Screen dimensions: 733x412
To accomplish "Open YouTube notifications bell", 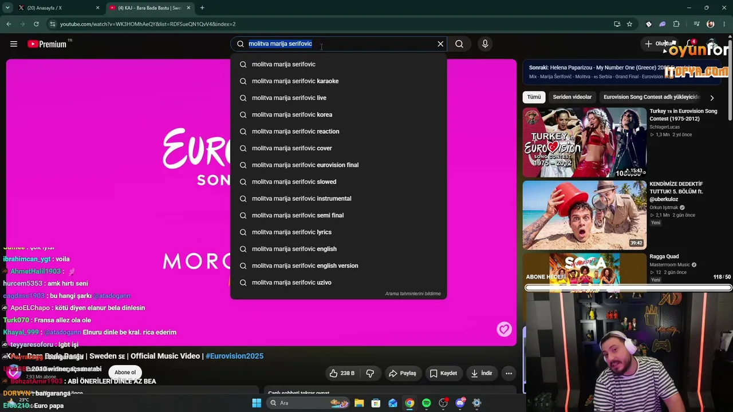I will tap(691, 44).
